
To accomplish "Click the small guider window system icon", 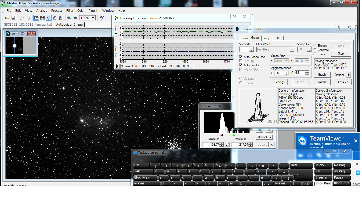I will tap(8, 33).
